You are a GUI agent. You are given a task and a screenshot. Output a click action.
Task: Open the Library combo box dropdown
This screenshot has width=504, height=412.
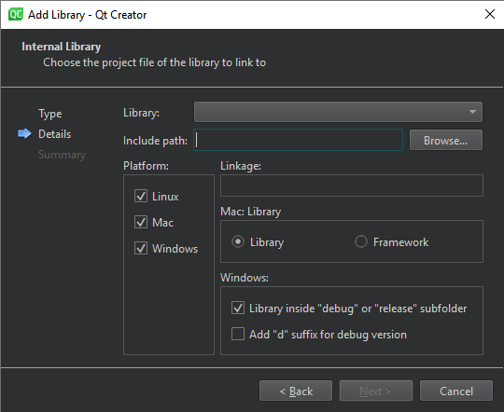click(338, 112)
